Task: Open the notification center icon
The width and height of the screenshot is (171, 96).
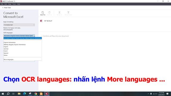Action: (x=168, y=94)
